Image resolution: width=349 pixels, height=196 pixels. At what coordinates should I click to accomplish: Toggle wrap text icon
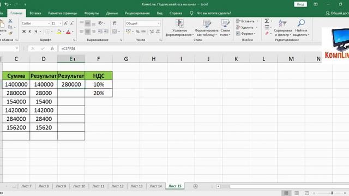[115, 23]
